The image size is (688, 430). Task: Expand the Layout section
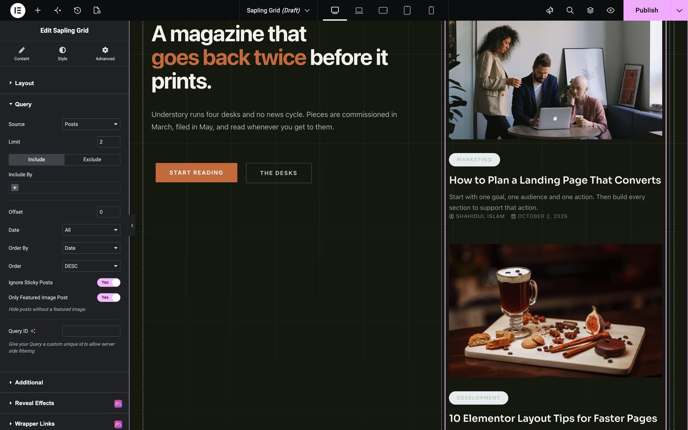tap(64, 83)
